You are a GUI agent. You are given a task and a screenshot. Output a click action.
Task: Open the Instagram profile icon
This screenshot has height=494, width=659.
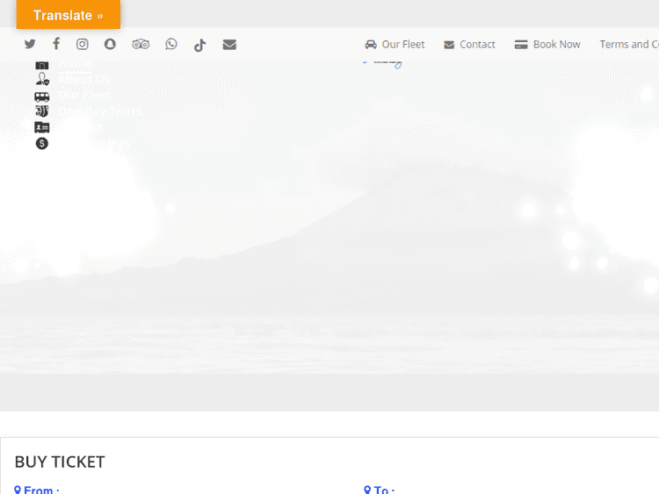click(83, 44)
